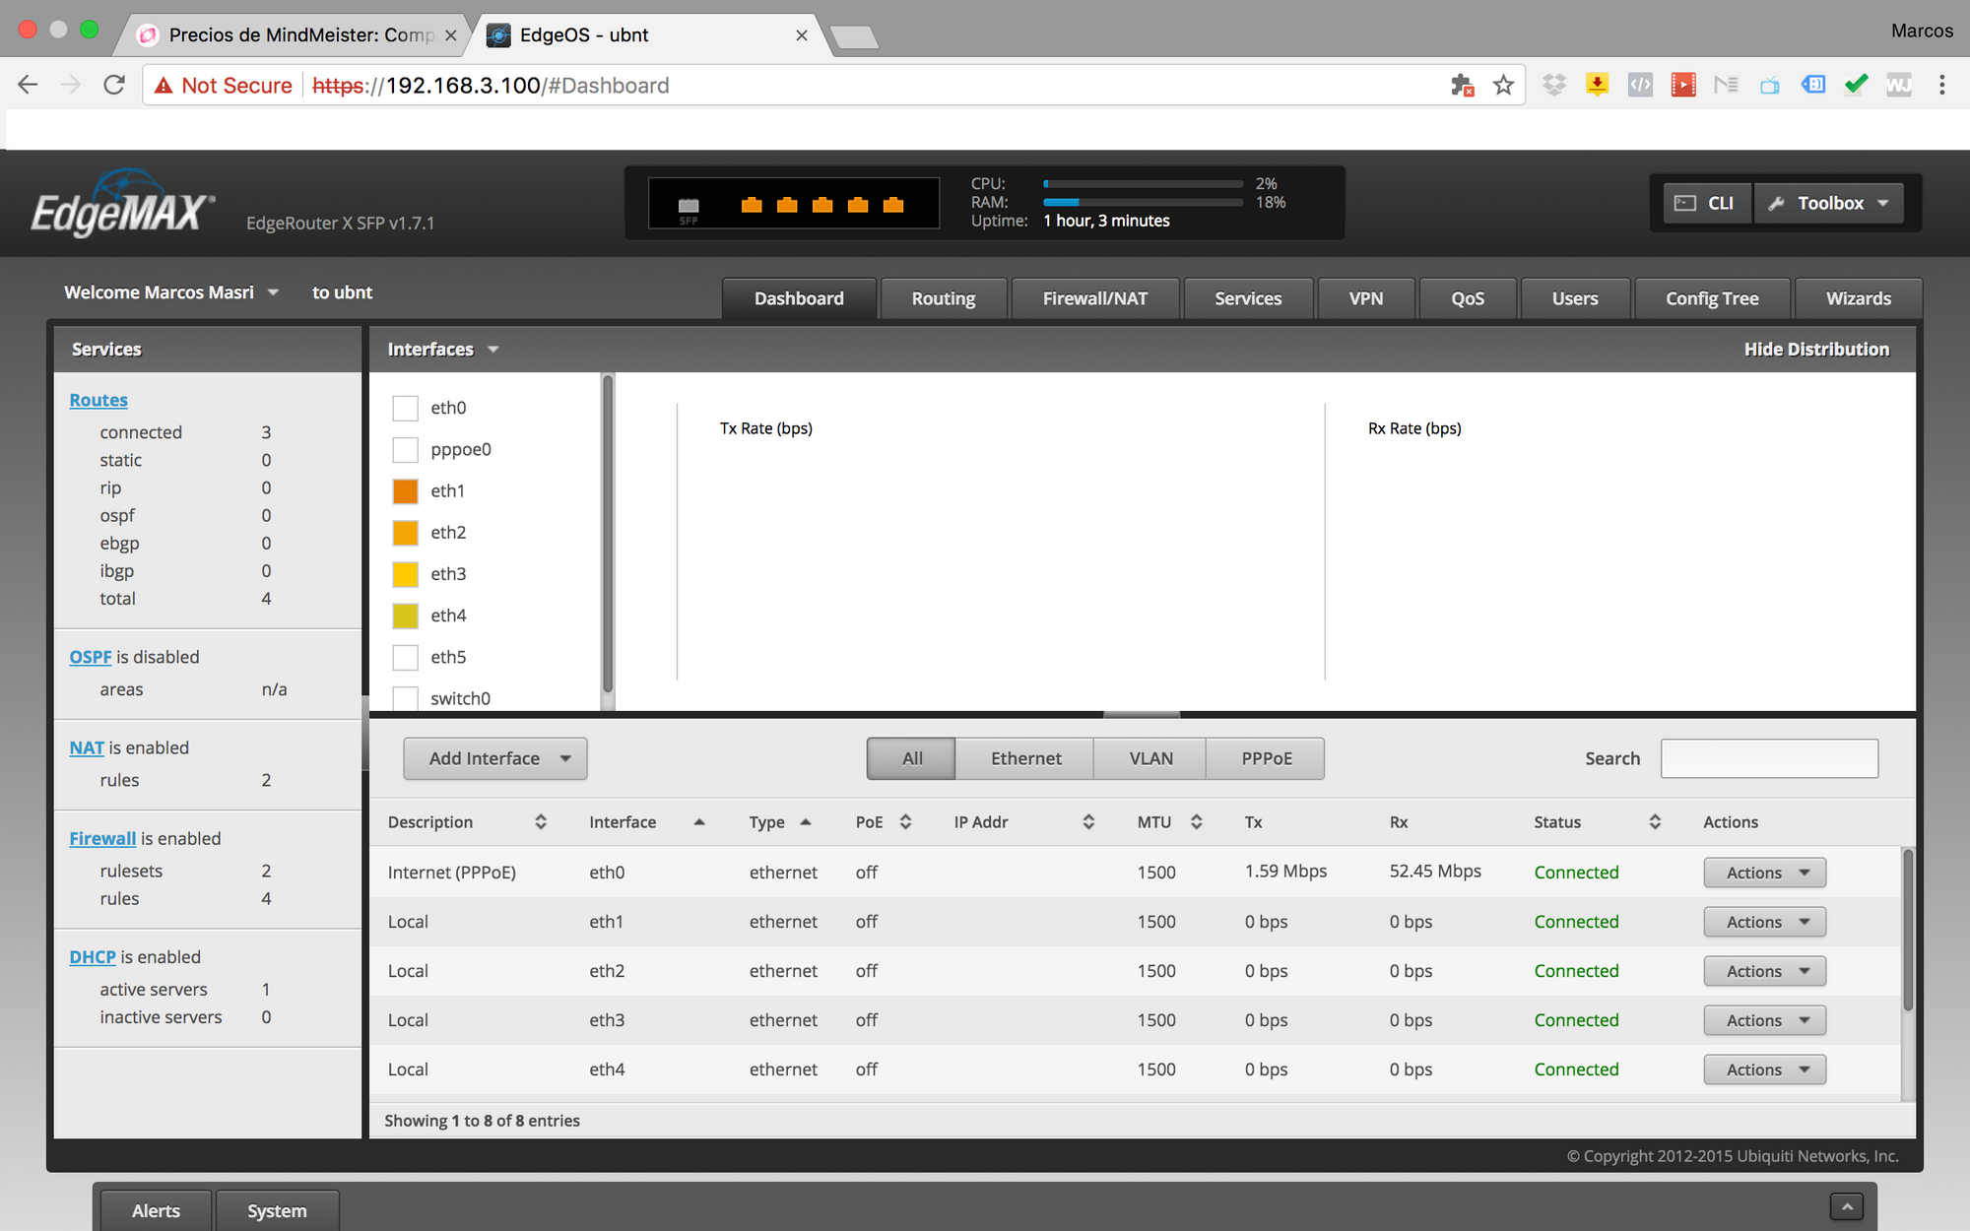Open the code brackets extension icon
Viewport: 1970px width, 1231px height.
point(1640,86)
